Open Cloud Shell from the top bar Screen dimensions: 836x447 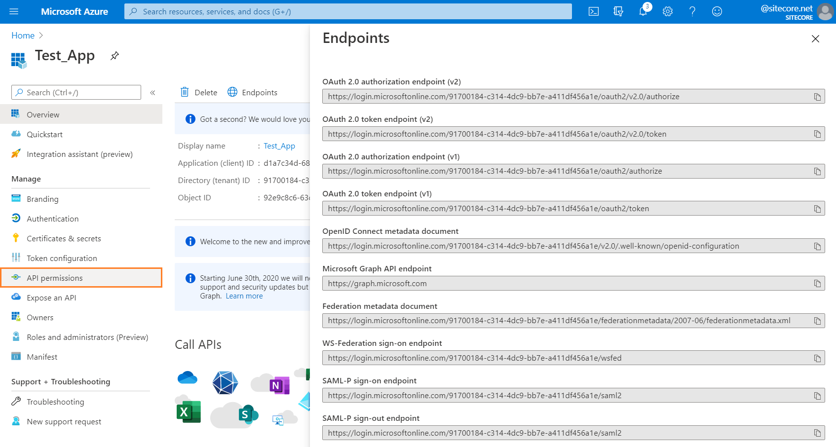tap(594, 11)
